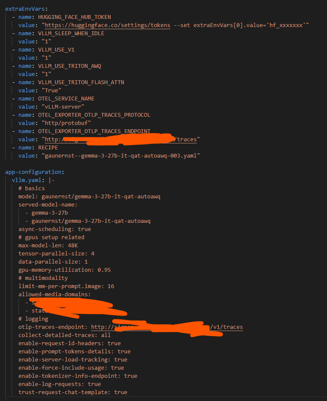Select enable-force-include-usage line

click(x=71, y=368)
